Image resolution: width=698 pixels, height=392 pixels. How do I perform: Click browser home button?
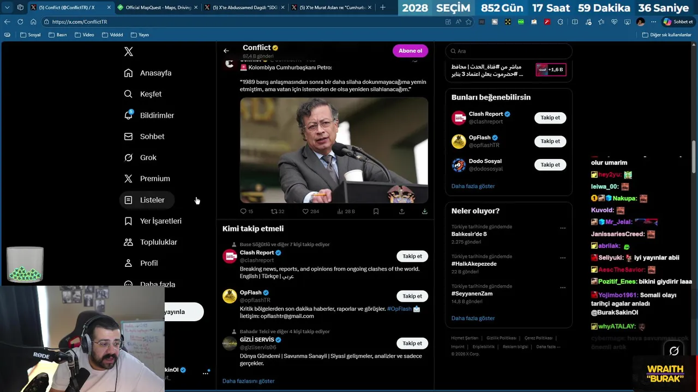33,22
